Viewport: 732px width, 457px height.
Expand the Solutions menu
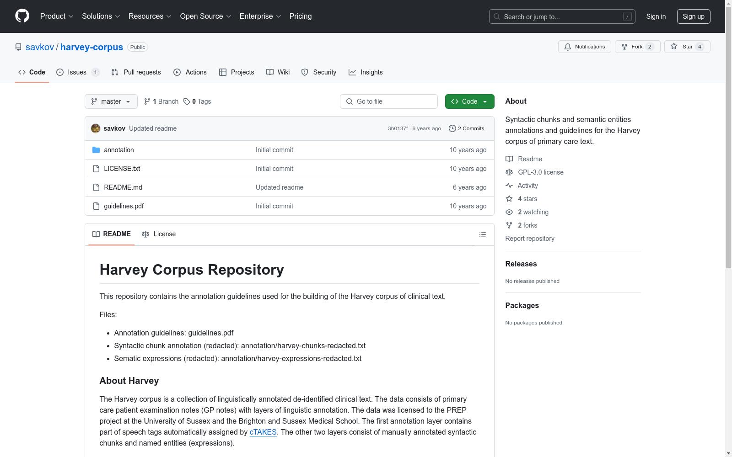(x=101, y=16)
